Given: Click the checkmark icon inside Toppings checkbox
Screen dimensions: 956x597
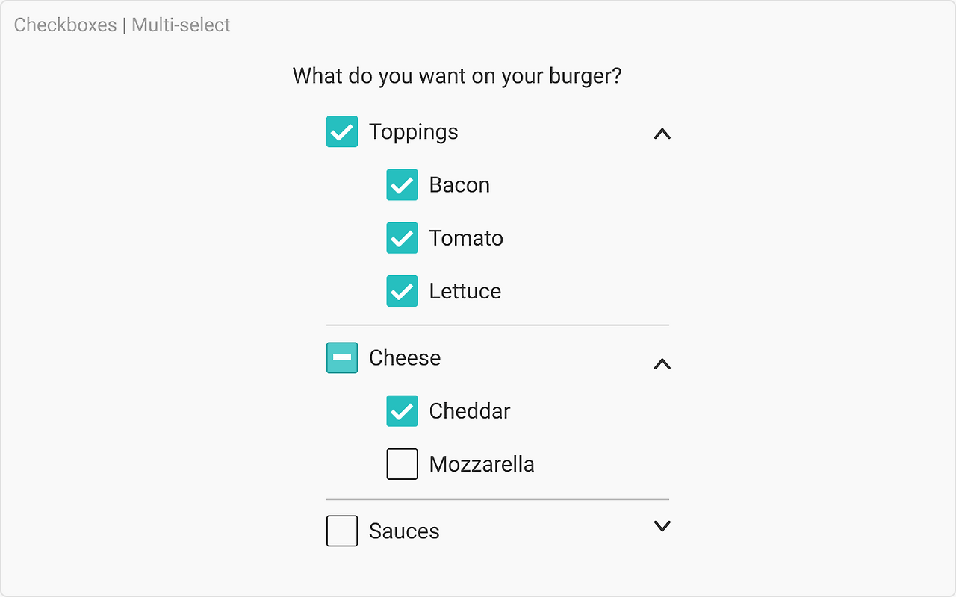Looking at the screenshot, I should point(341,131).
